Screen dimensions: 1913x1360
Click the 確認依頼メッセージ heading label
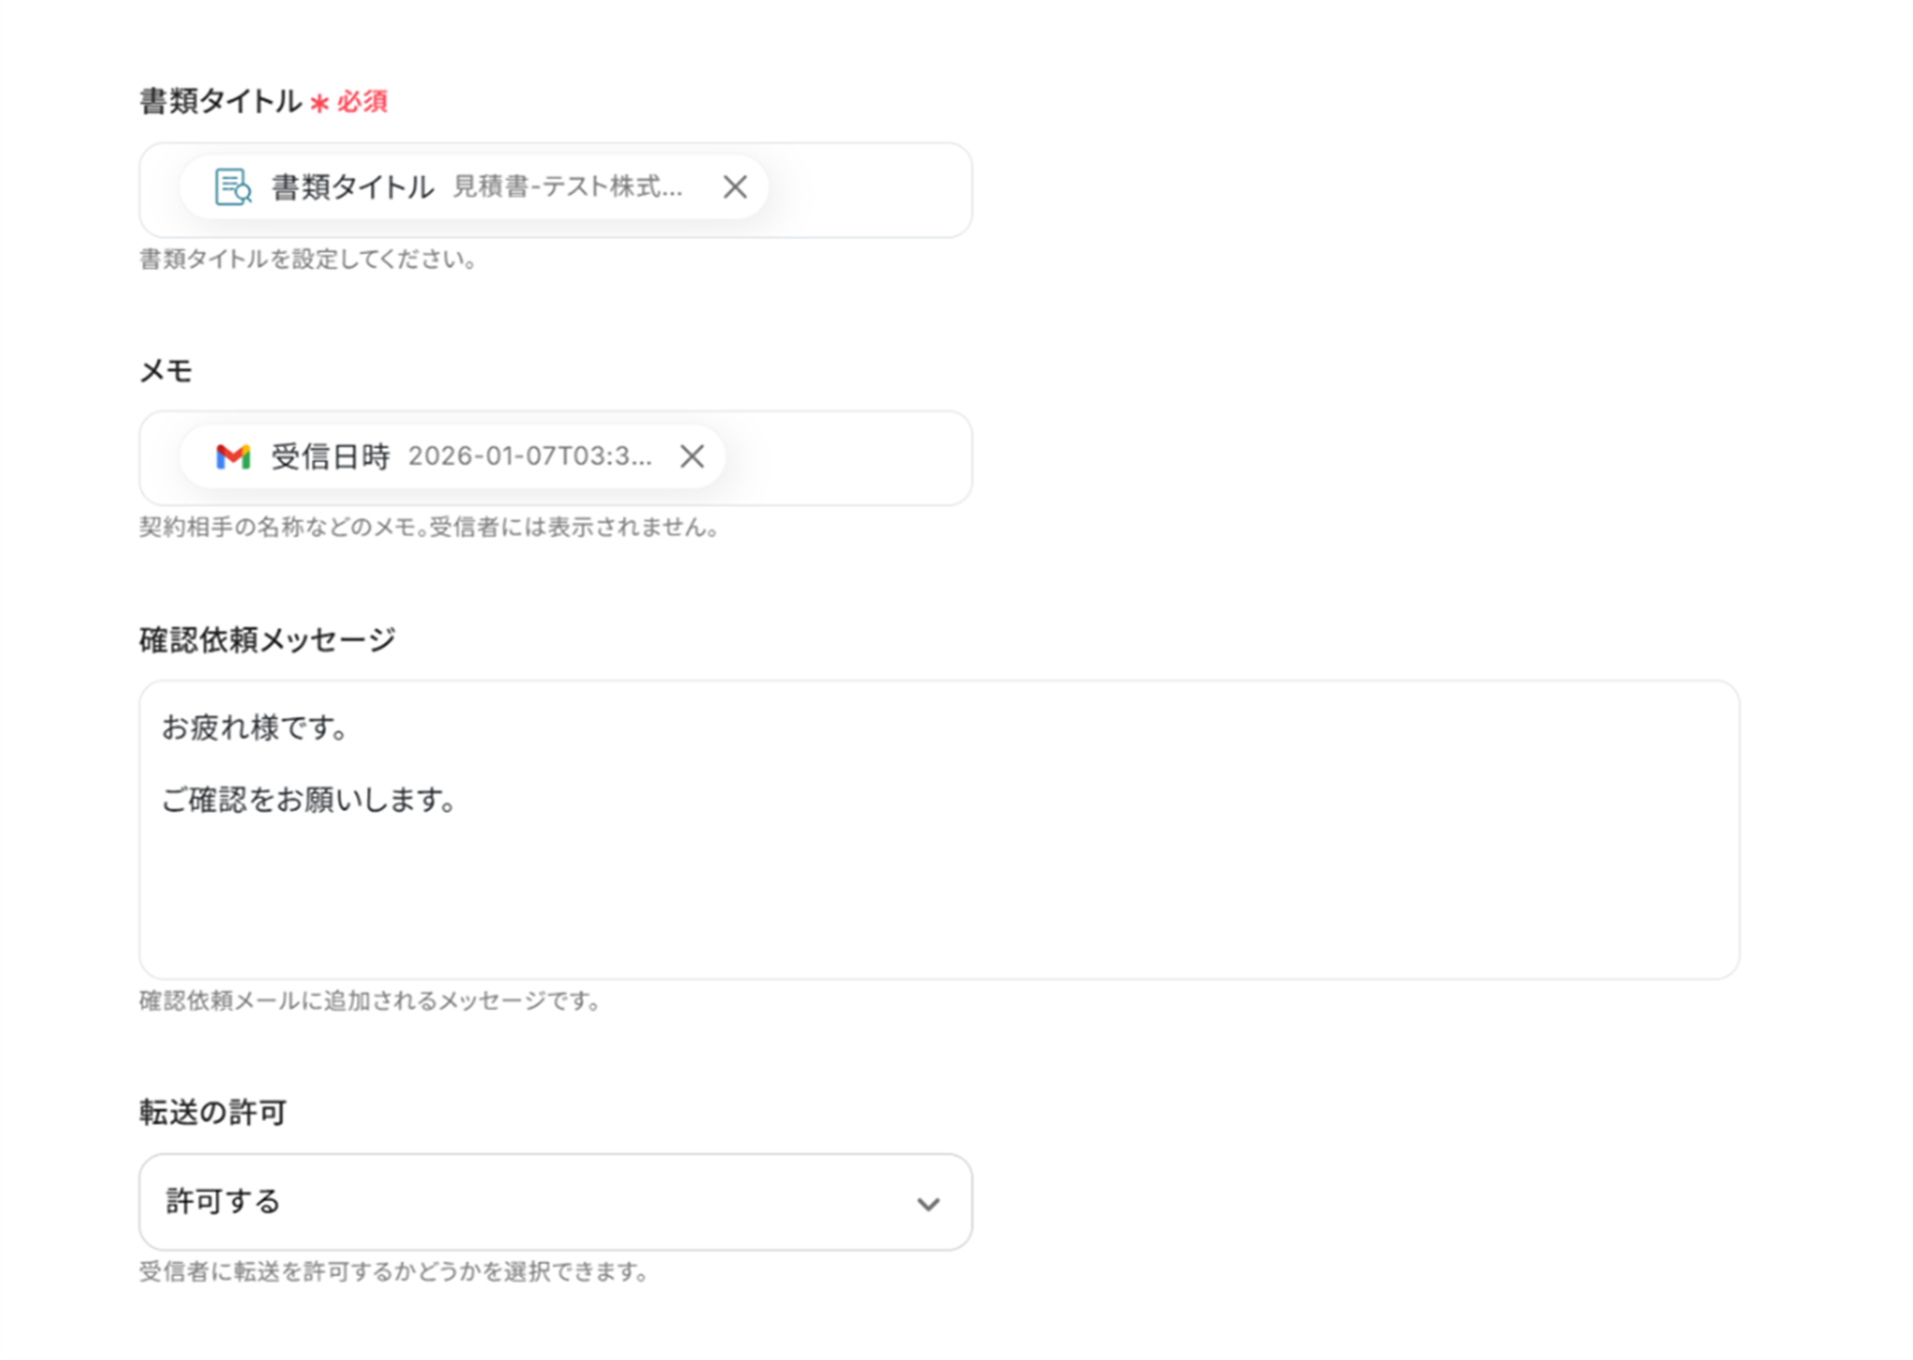(x=267, y=639)
